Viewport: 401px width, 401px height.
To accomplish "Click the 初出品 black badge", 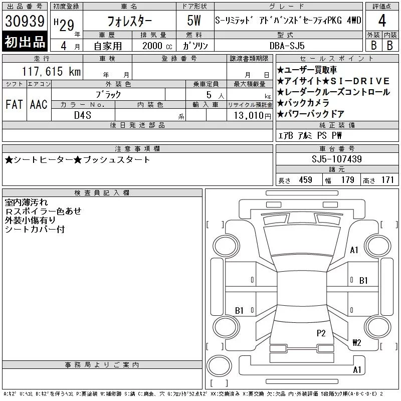I will (x=25, y=42).
